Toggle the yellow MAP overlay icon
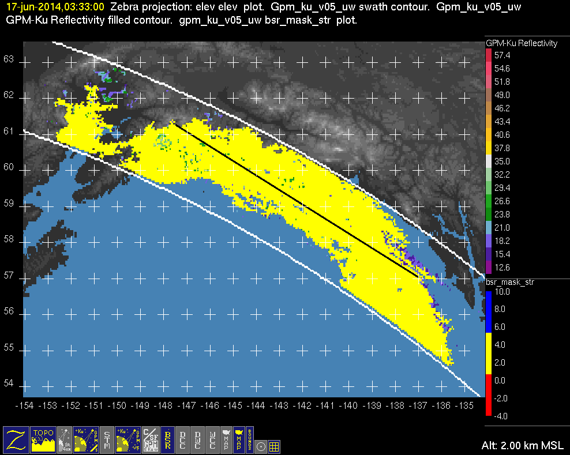Viewport: 570px width, 455px height. pos(239,439)
